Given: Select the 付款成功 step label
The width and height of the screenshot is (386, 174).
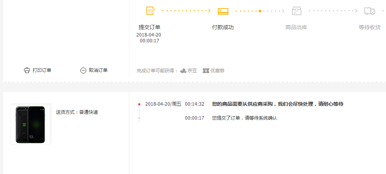Looking at the screenshot, I should (223, 27).
